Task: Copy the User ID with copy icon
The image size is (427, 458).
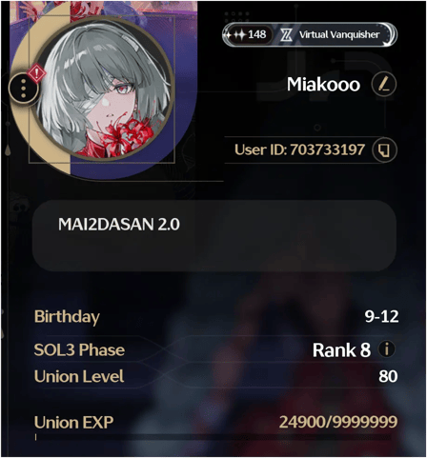Action: click(x=384, y=149)
